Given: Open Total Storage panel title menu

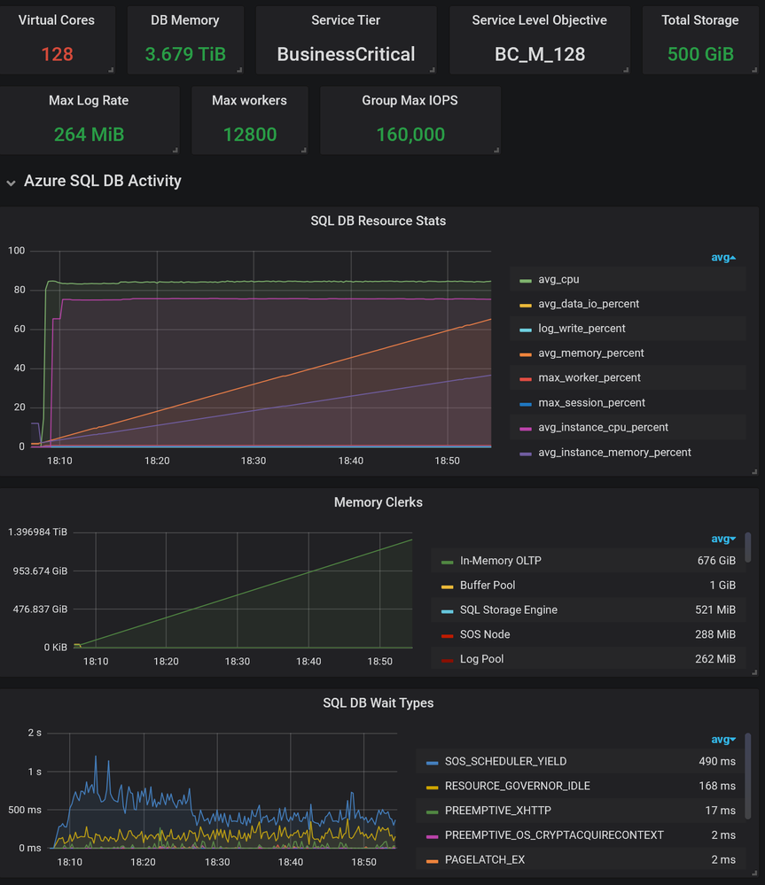Looking at the screenshot, I should [x=699, y=20].
